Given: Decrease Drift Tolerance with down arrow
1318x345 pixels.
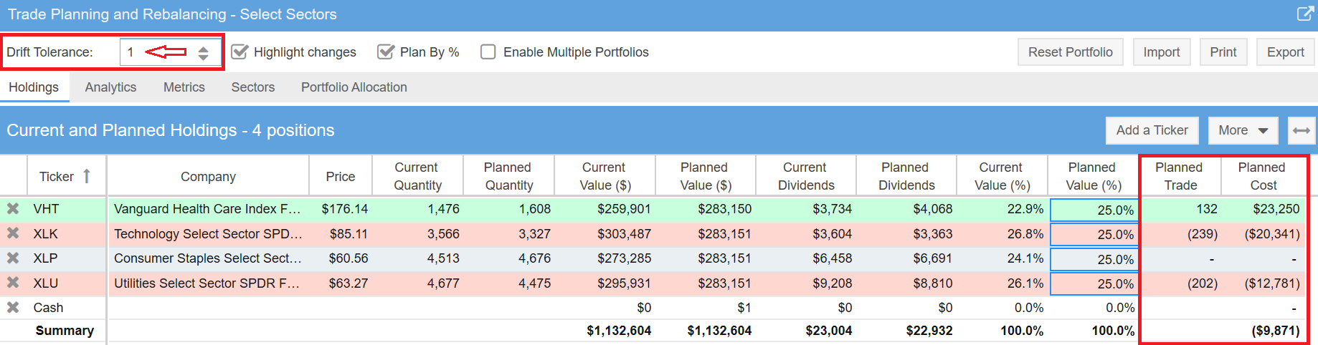Looking at the screenshot, I should [x=204, y=57].
